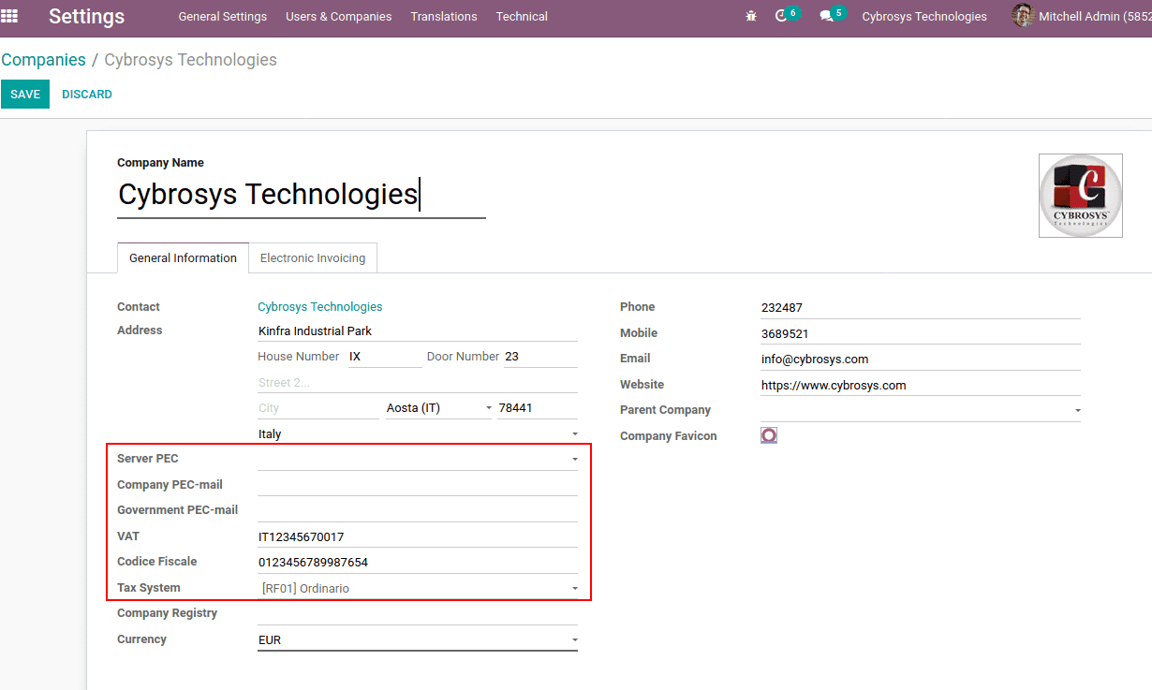
Task: Click the VAT field
Action: click(x=418, y=537)
